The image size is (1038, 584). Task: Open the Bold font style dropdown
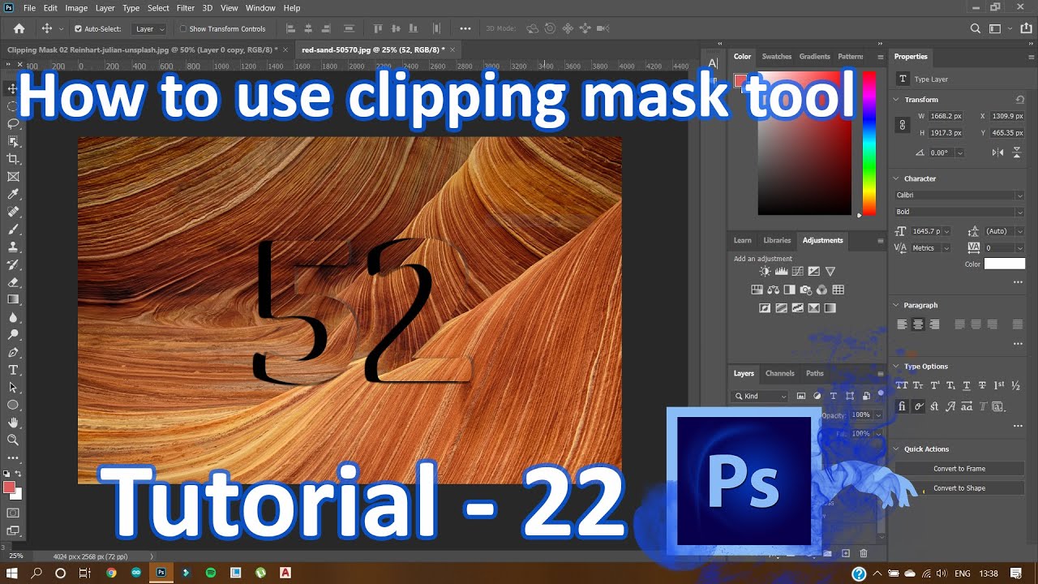coord(959,212)
